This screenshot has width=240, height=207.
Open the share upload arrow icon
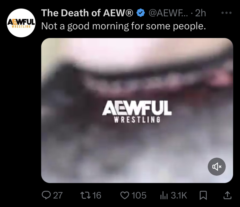227,195
